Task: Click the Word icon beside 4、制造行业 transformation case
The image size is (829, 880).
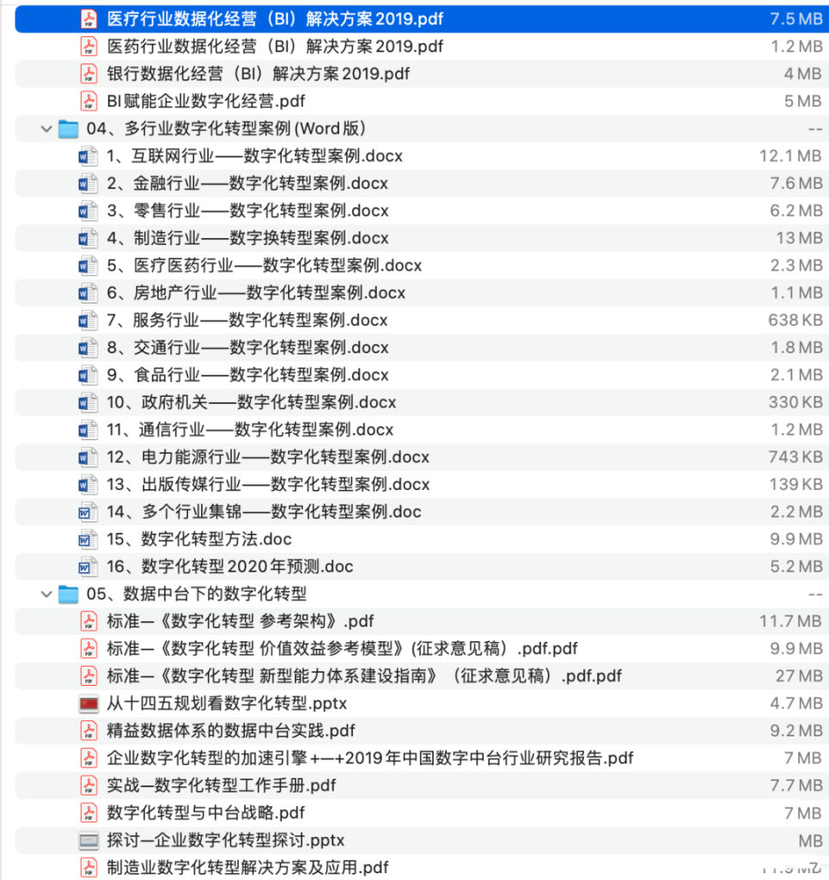Action: coord(88,238)
